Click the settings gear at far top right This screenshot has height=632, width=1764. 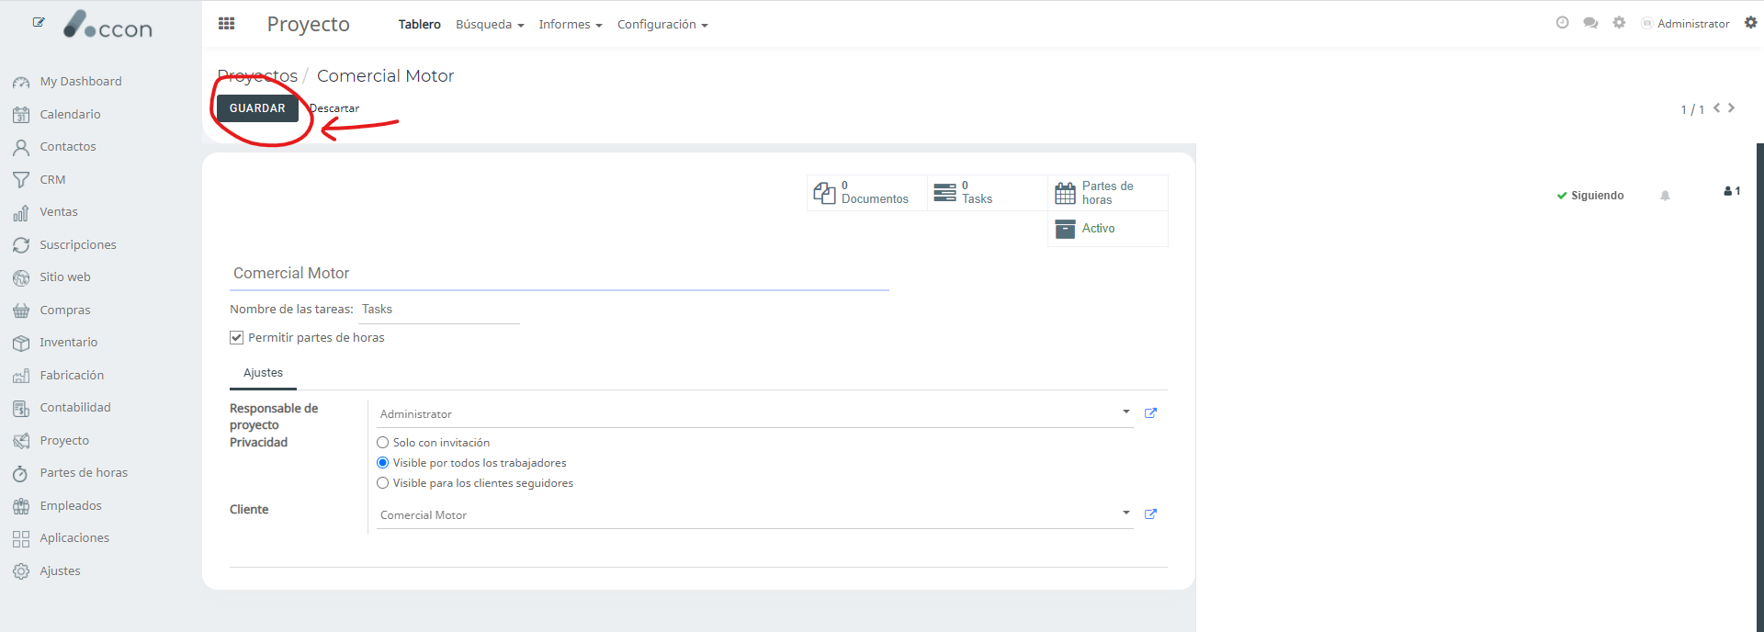coord(1750,23)
